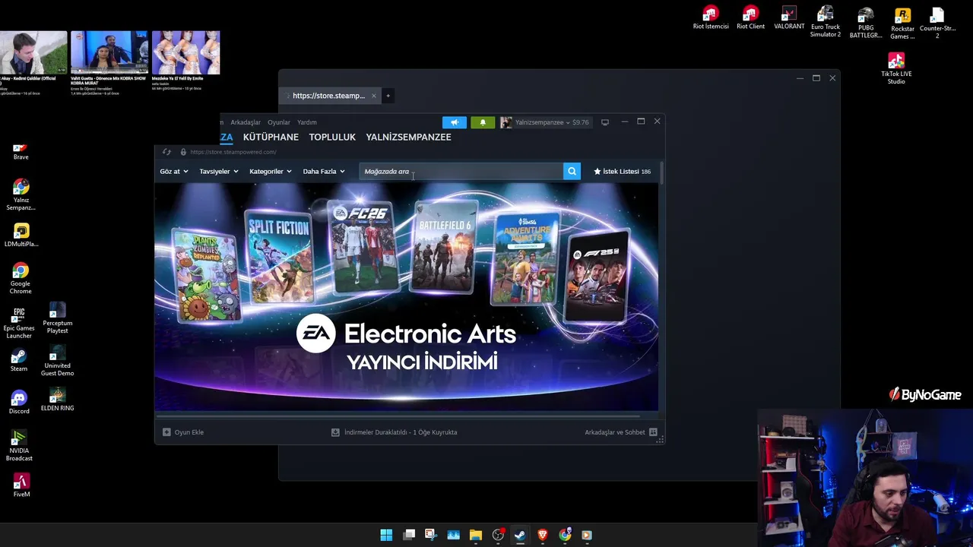
Task: Open the Yardım menu
Action: [x=307, y=122]
